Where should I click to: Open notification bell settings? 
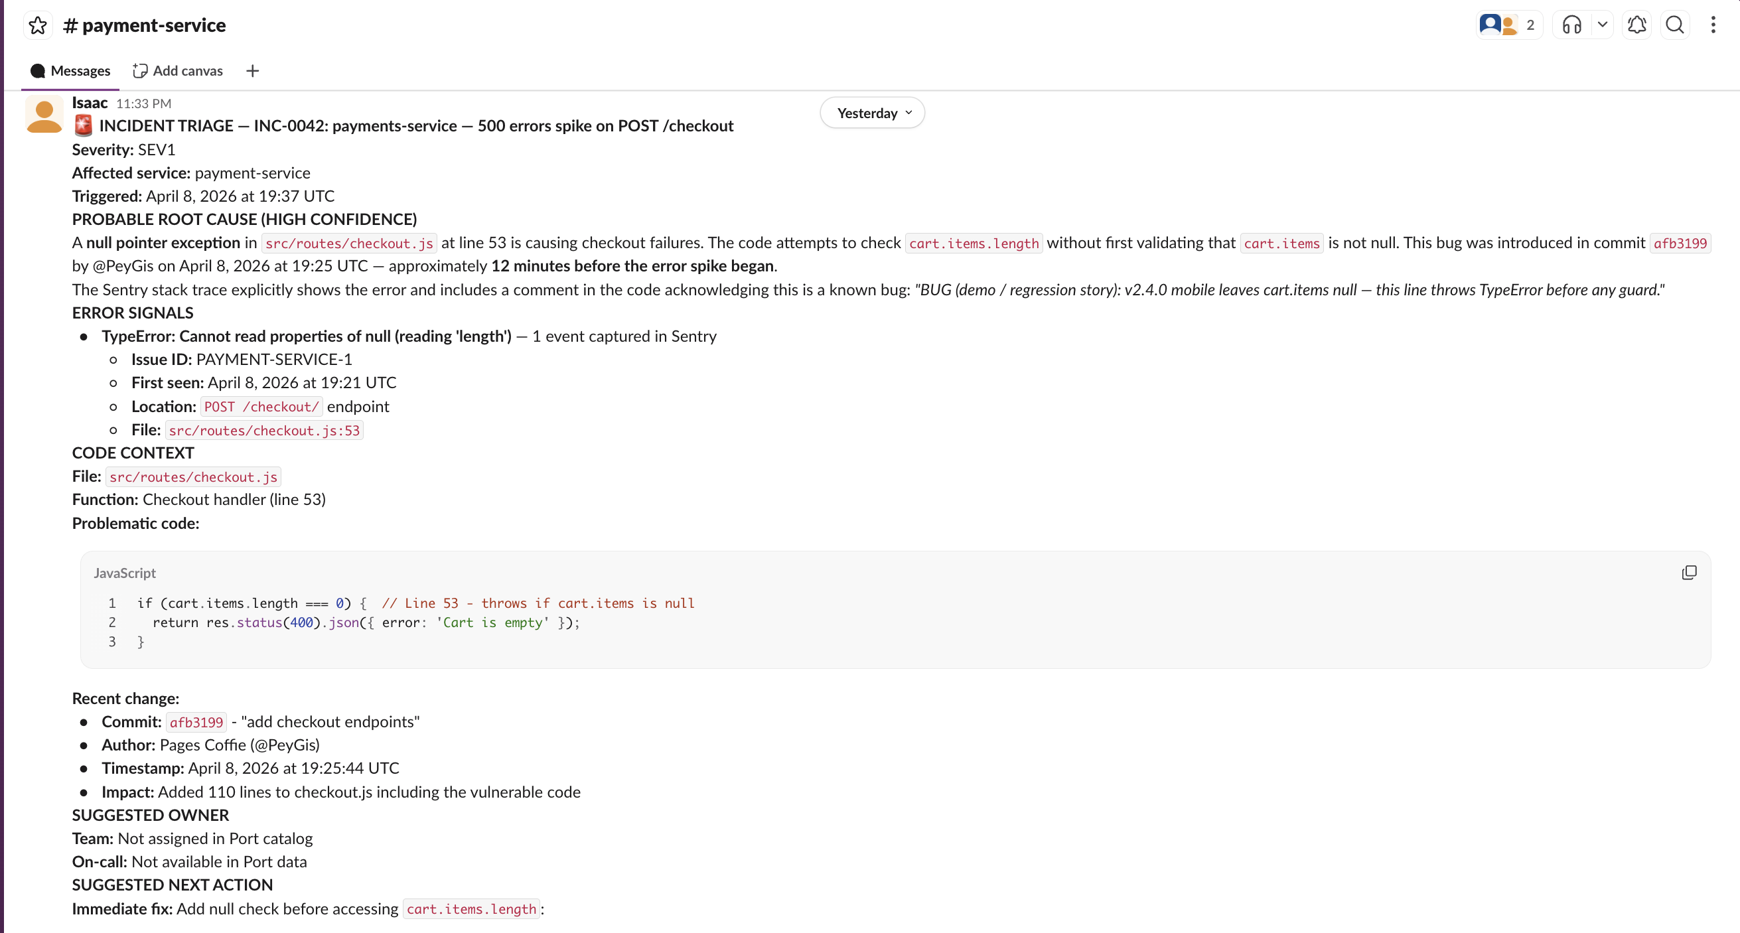tap(1636, 25)
